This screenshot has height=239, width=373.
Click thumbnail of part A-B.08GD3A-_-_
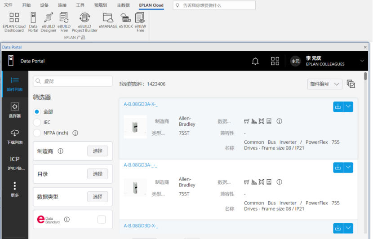[x=135, y=188]
